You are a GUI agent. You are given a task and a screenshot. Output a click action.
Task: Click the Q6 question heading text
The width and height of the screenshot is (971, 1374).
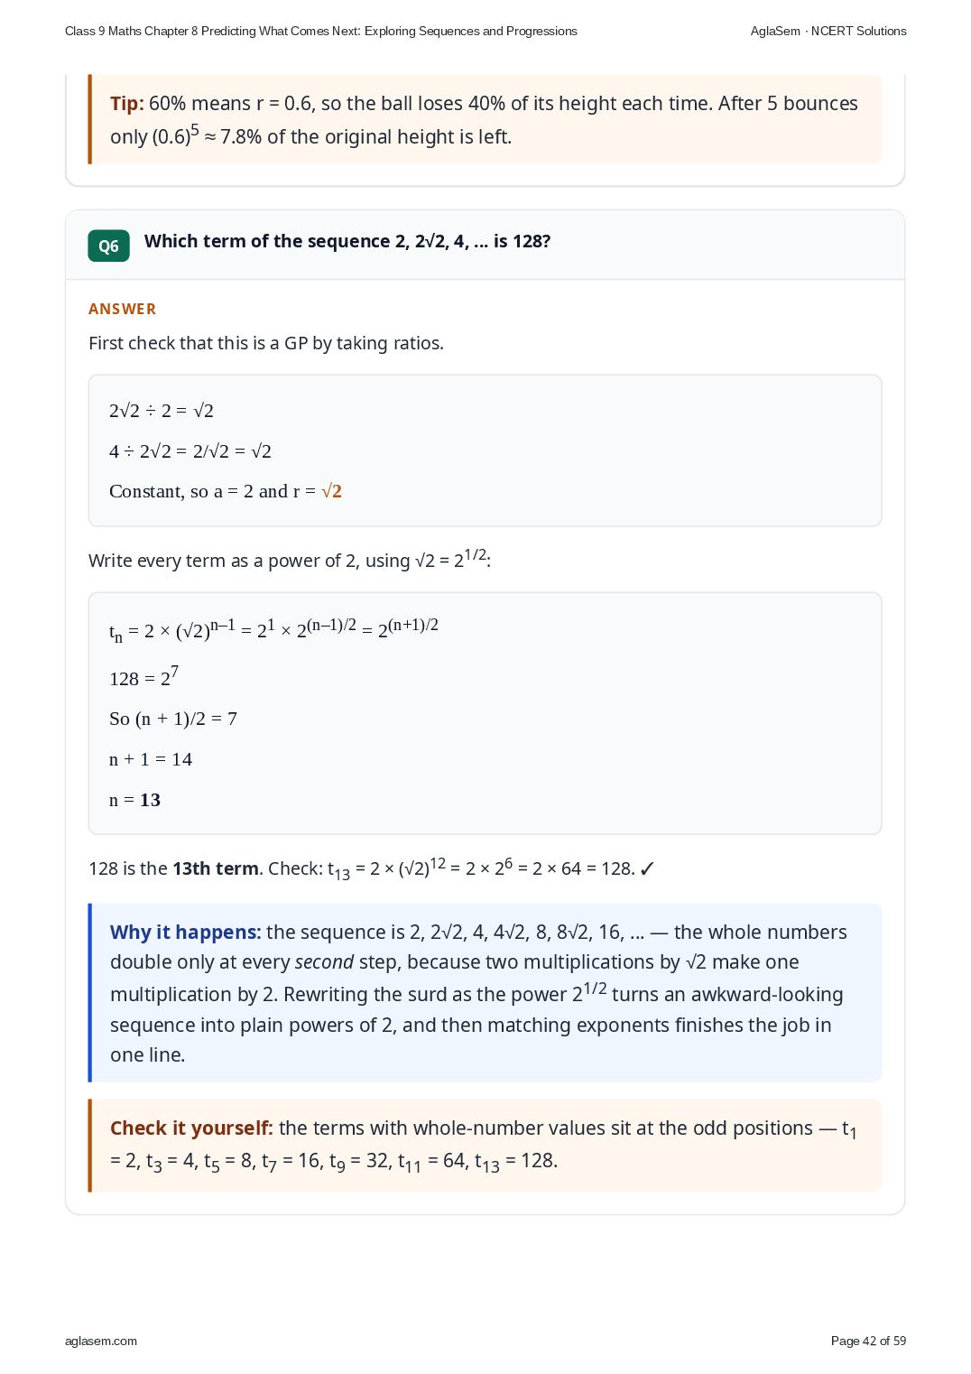347,241
